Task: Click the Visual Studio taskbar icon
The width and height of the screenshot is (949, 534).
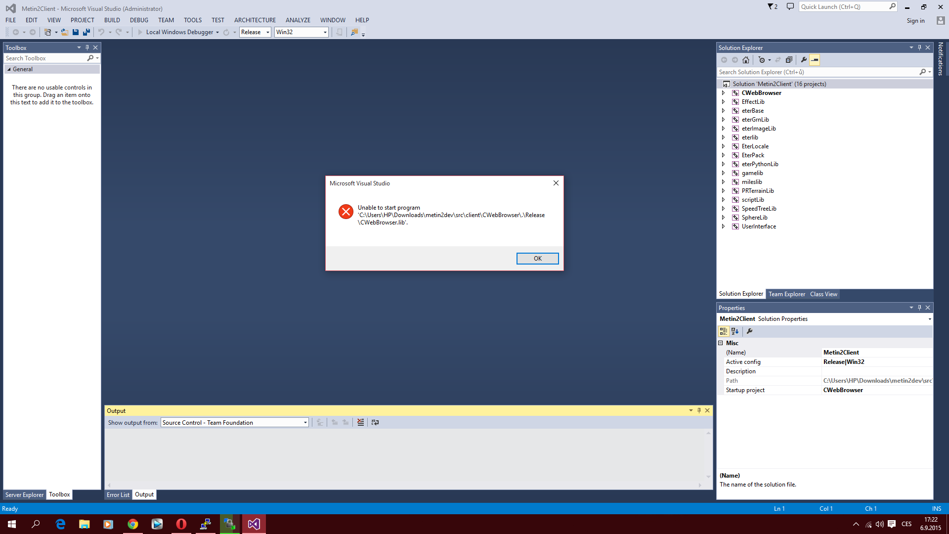Action: click(254, 524)
